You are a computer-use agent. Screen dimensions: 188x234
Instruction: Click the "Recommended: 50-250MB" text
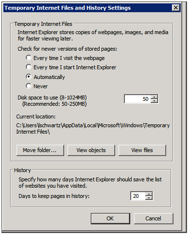point(54,104)
